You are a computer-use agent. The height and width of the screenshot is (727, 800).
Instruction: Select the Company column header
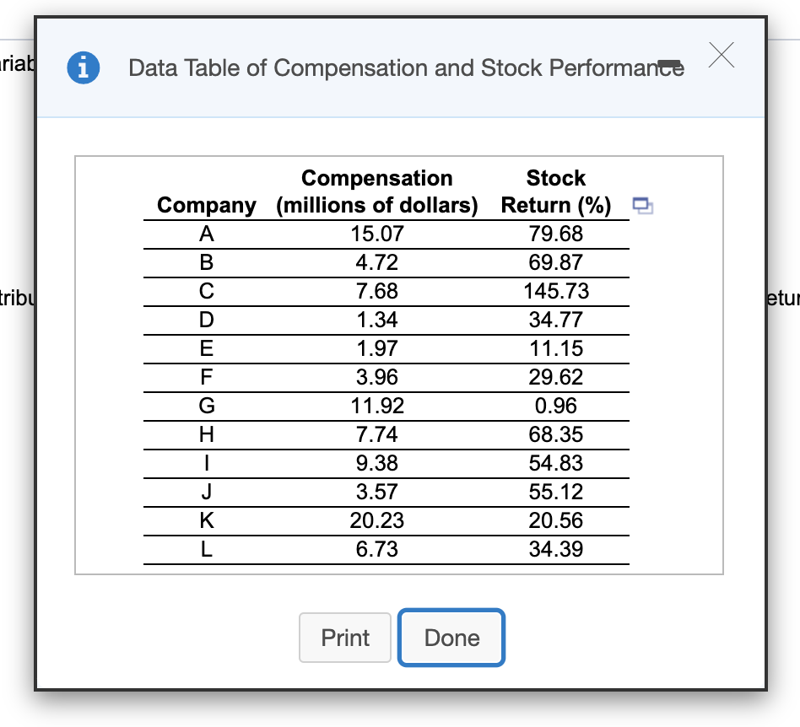207,205
